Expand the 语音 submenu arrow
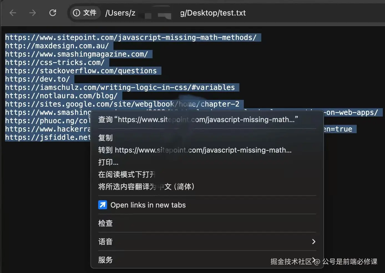385x273 pixels. 314,242
